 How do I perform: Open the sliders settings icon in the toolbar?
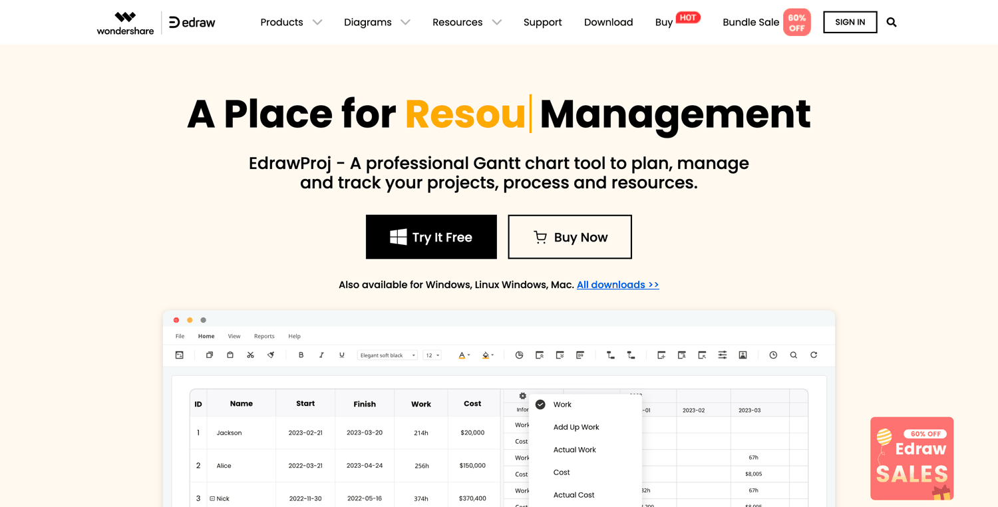[x=723, y=355]
